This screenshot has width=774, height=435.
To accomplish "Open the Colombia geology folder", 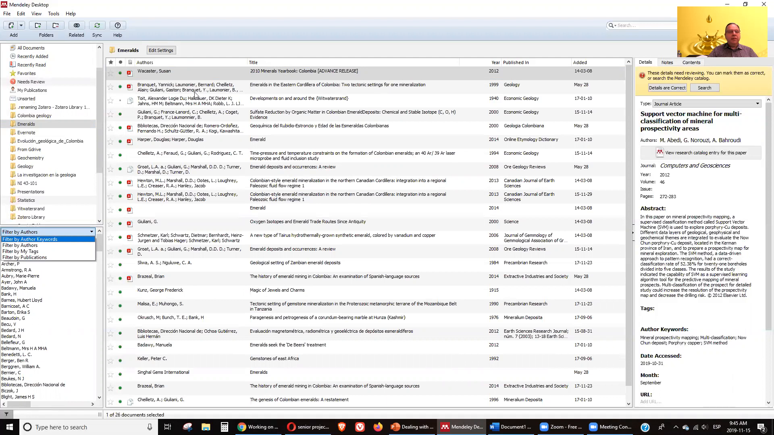I will point(34,116).
